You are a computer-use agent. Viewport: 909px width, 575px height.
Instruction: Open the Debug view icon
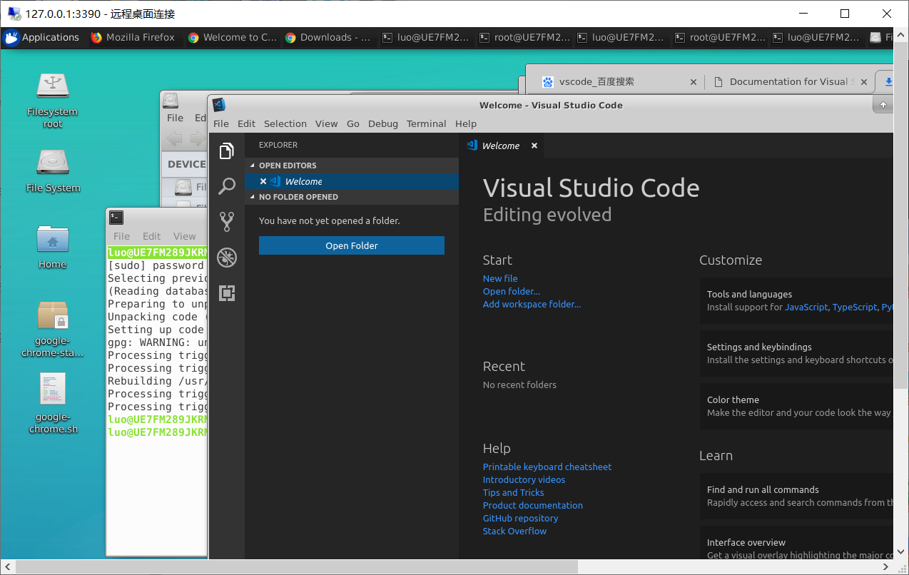(x=227, y=258)
